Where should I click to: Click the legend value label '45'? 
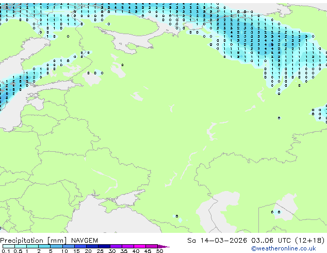(x=148, y=251)
